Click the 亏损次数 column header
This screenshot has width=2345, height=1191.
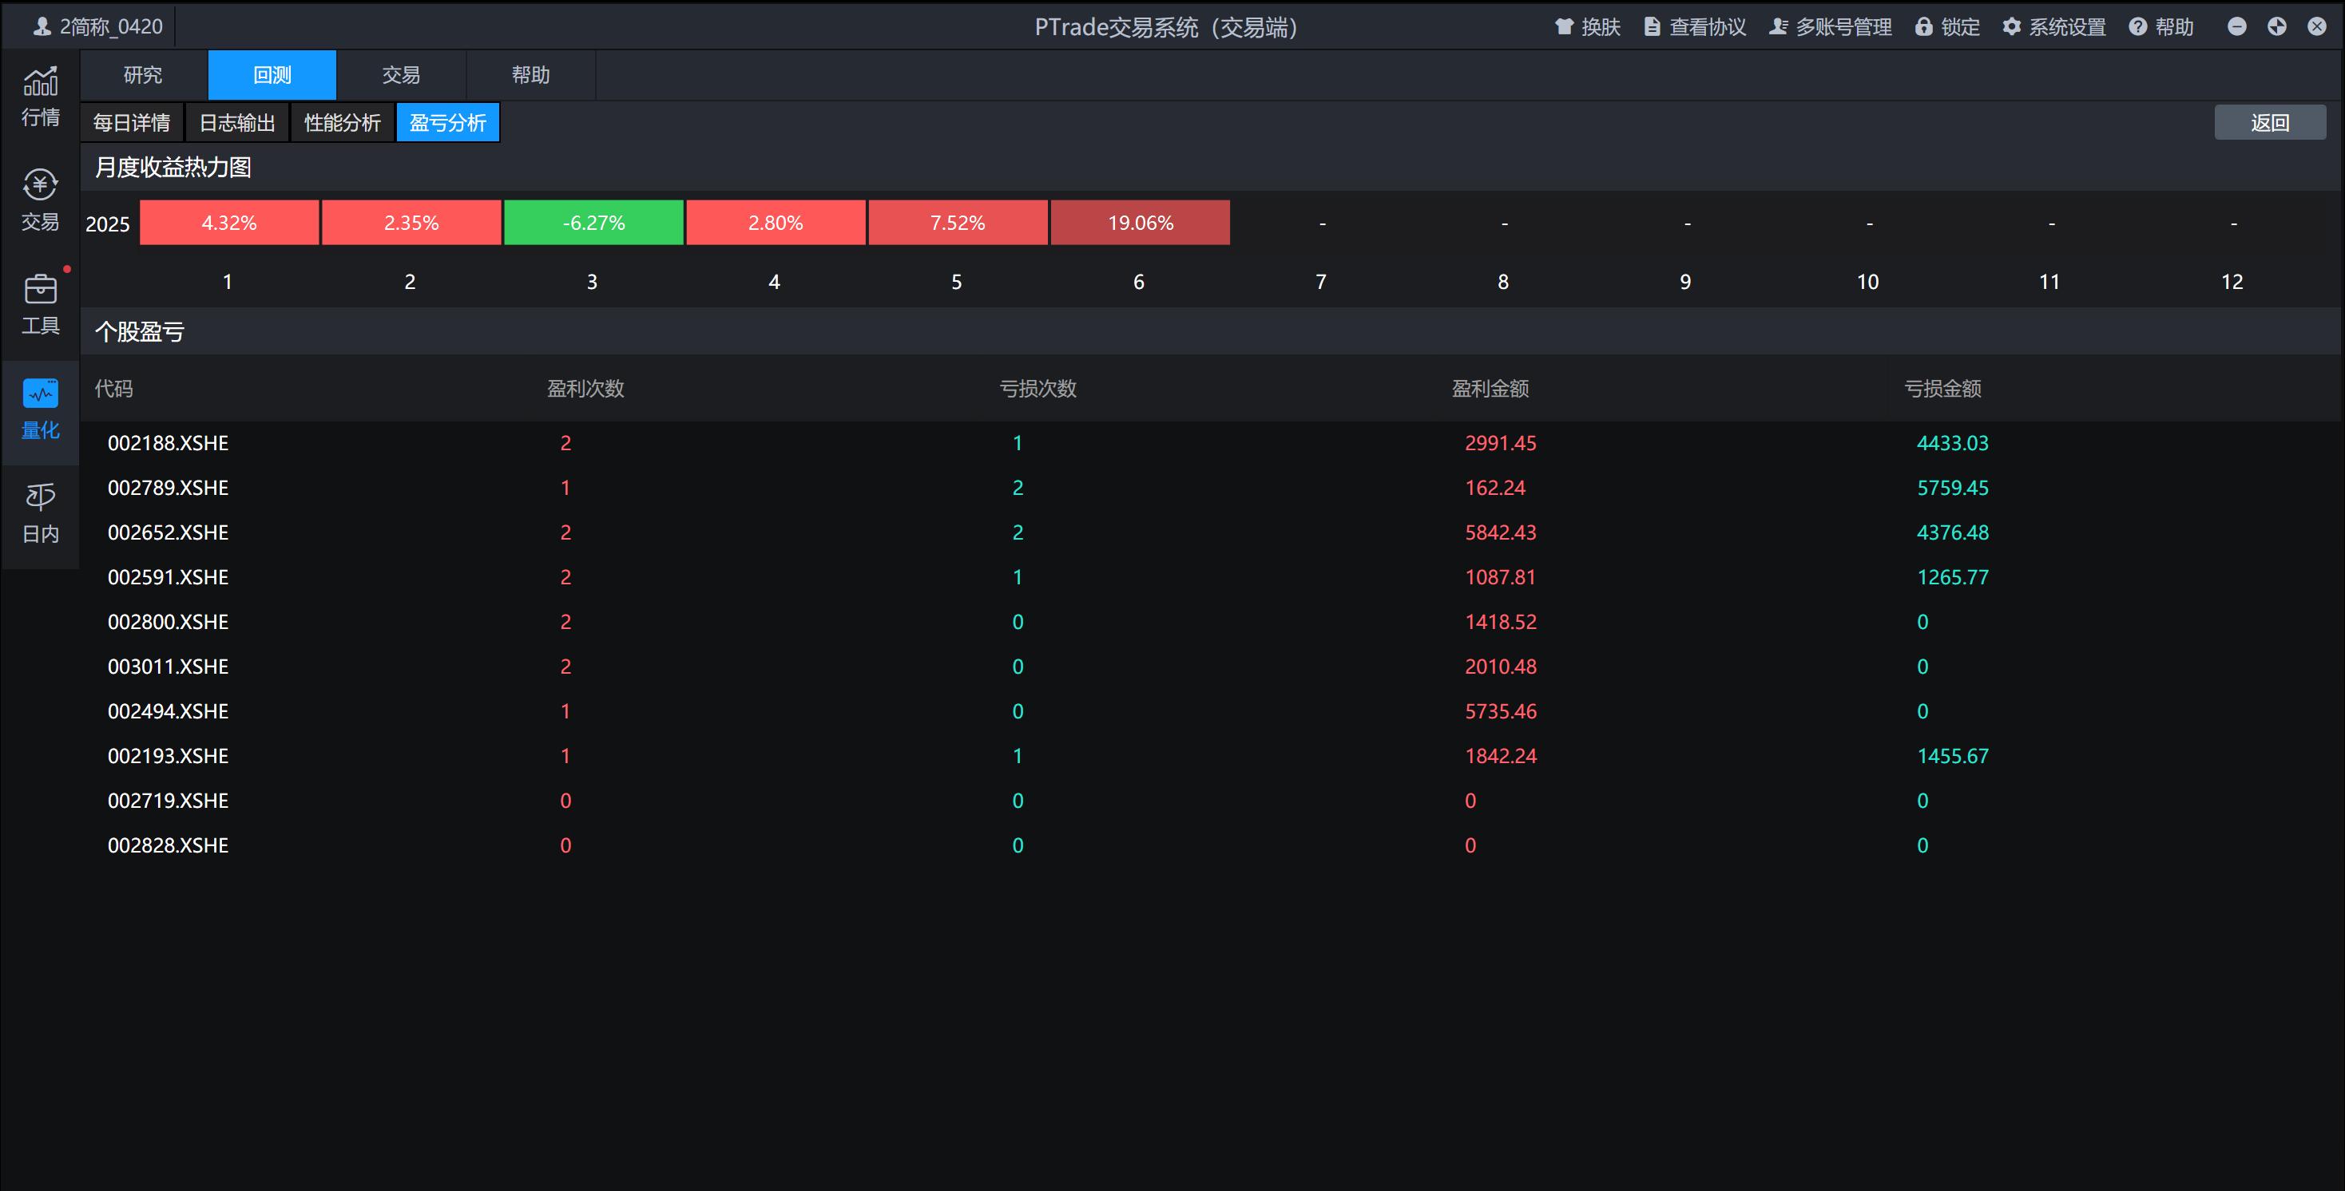[1038, 389]
